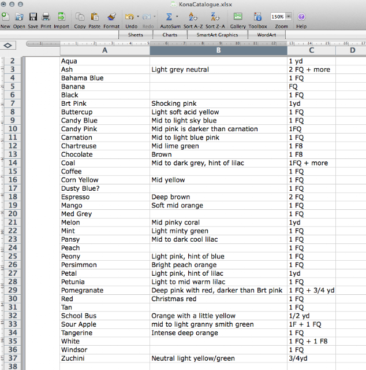Select the cell containing Aqua

tap(105, 61)
